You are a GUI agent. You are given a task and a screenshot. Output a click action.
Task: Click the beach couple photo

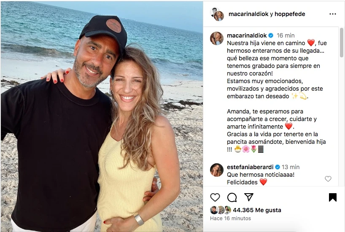tap(102, 116)
